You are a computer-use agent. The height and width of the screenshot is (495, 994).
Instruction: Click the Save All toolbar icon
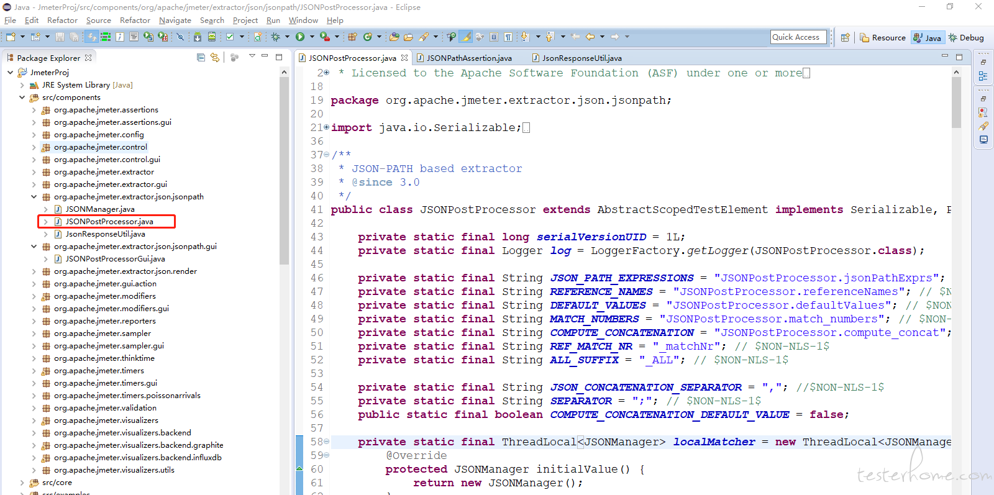click(x=75, y=37)
